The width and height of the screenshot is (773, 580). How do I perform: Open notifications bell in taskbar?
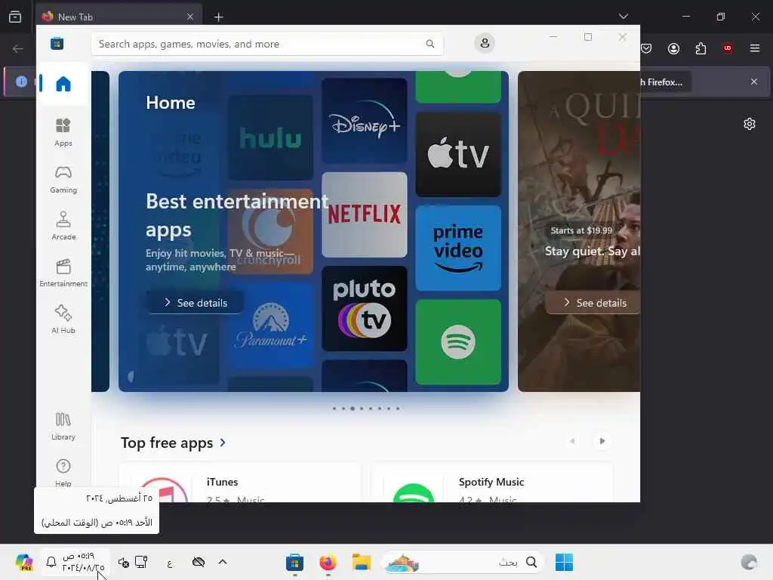[x=51, y=562]
